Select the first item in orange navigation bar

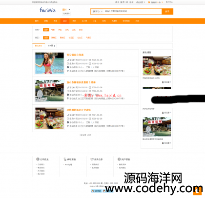(37, 21)
